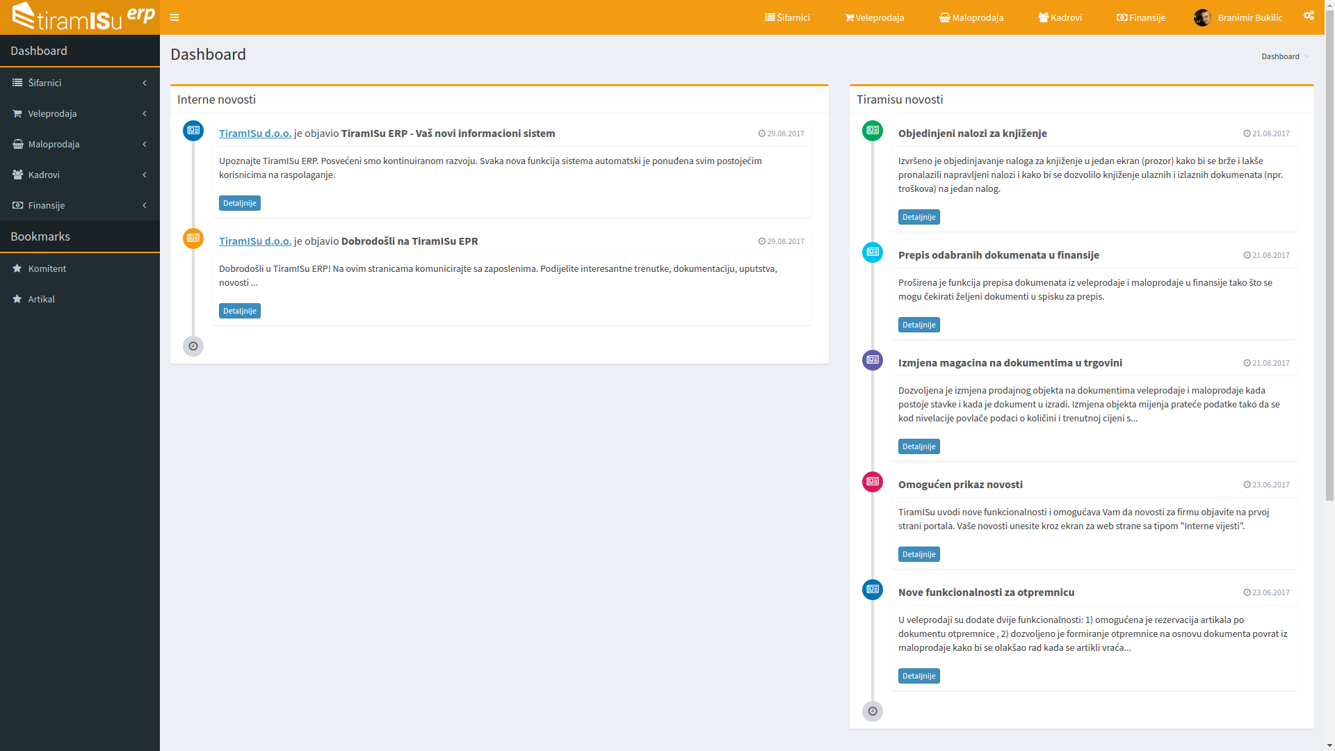
Task: Click the title Omogućen prikaz novosti
Action: 960,485
